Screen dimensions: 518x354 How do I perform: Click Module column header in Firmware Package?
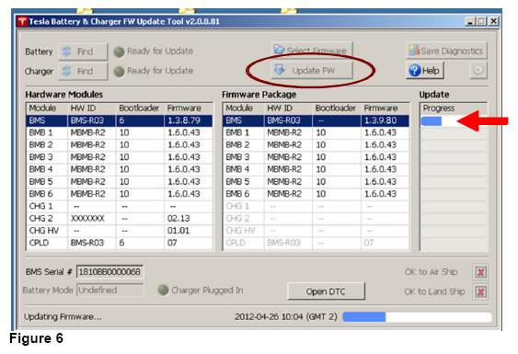(x=244, y=108)
